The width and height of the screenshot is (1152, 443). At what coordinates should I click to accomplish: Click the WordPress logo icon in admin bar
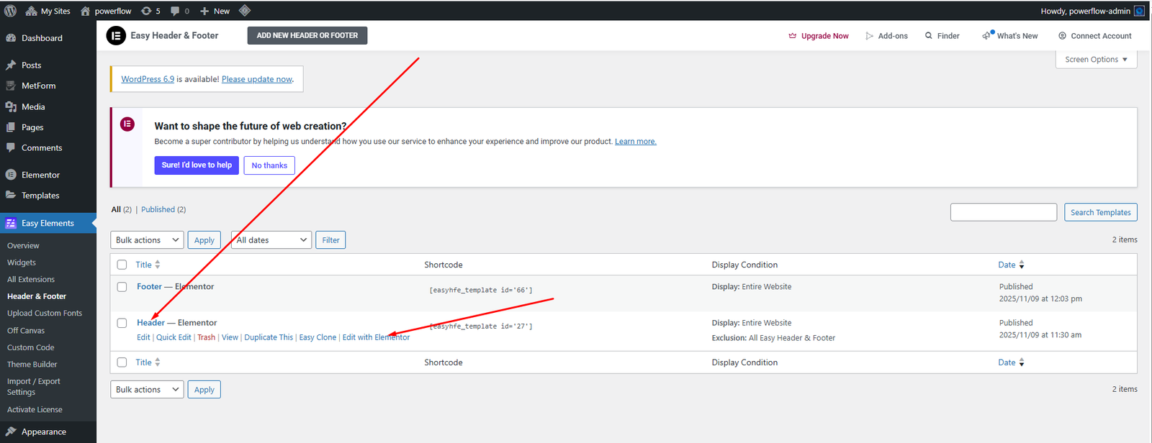[10, 11]
